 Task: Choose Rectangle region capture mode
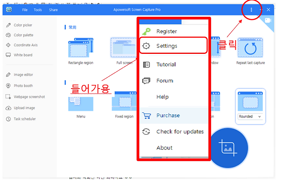pos(81,51)
